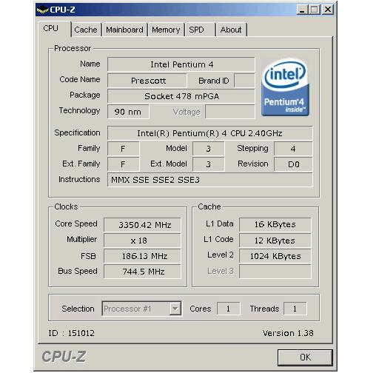379x373 pixels.
Task: Click the Family value 'F'
Action: click(x=124, y=149)
